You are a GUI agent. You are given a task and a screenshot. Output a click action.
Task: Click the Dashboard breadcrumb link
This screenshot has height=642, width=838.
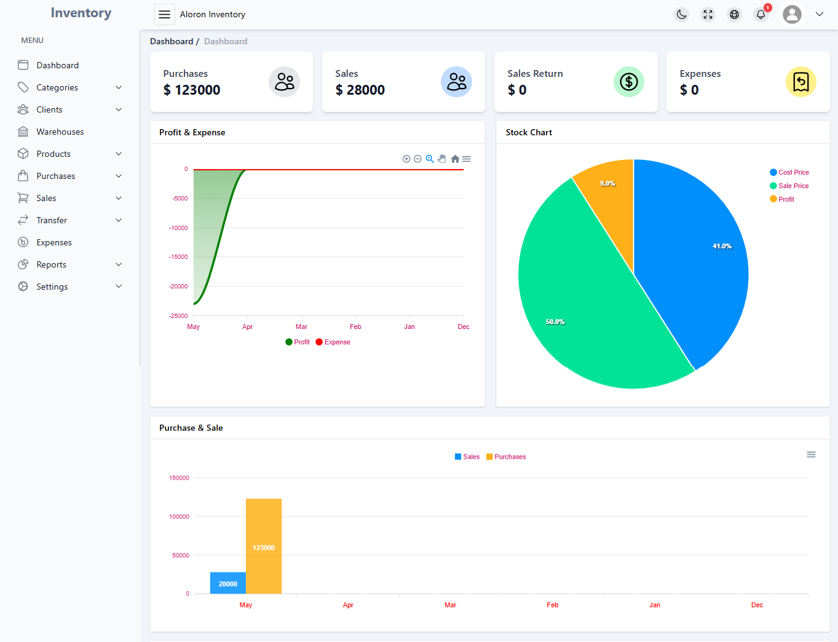pyautogui.click(x=172, y=41)
